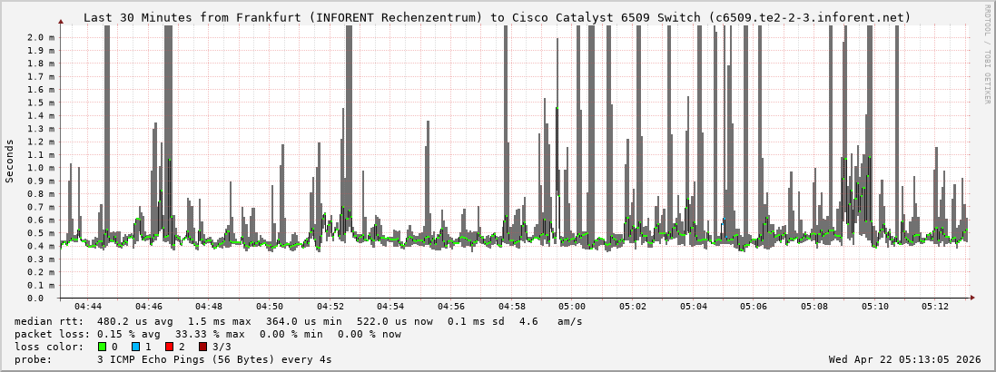
Task: Select the 05:12 time label on x-axis
Action: coord(935,307)
